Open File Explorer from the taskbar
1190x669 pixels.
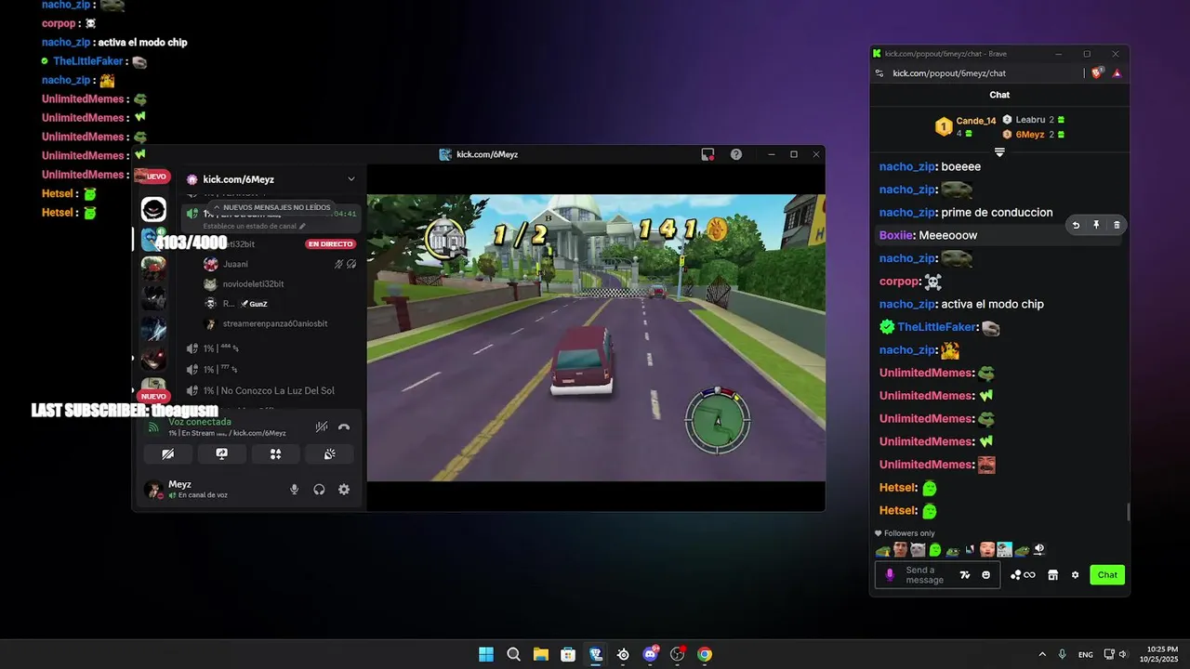[540, 654]
